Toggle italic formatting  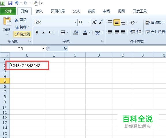(x=44, y=32)
